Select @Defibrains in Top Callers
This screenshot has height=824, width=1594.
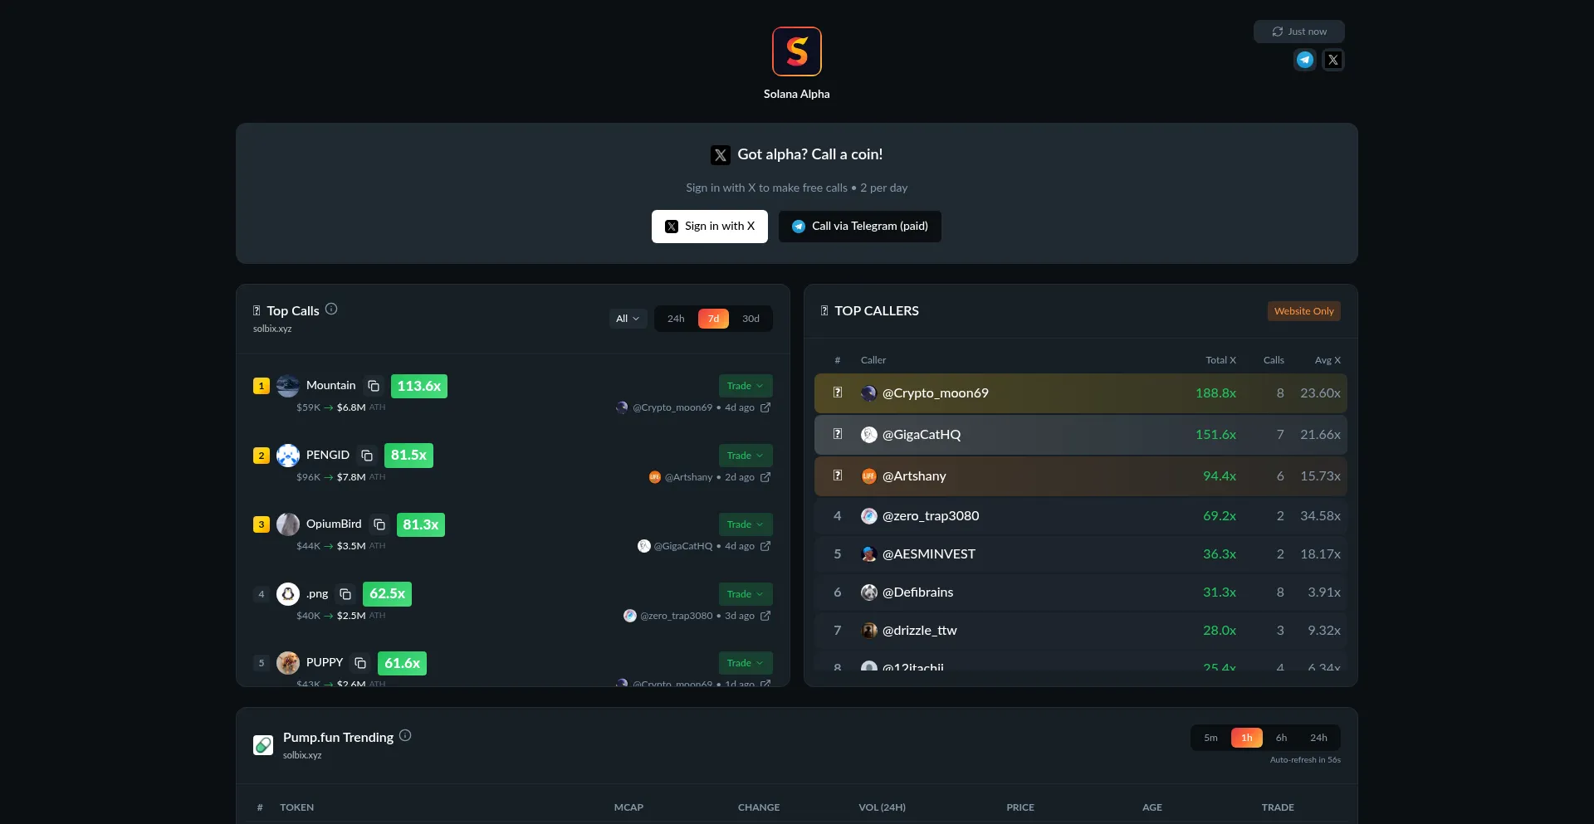point(1081,592)
